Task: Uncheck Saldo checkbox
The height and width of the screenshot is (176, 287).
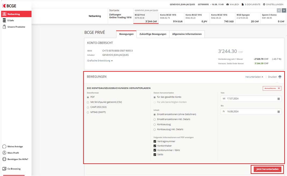Action: (155, 155)
